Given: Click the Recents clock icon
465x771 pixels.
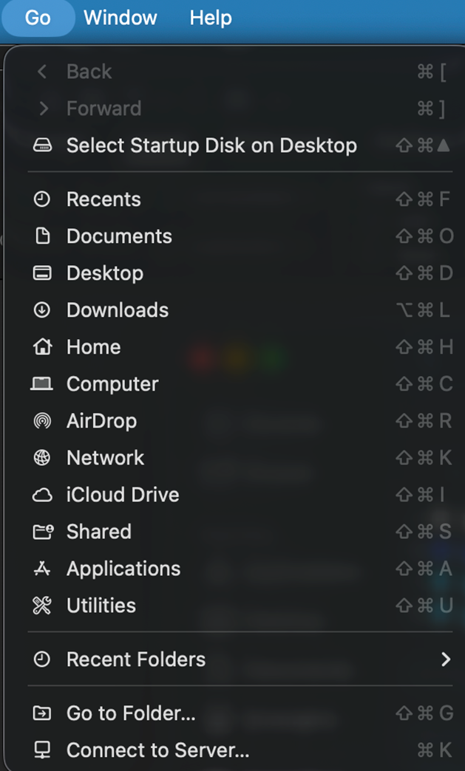Looking at the screenshot, I should click(42, 199).
